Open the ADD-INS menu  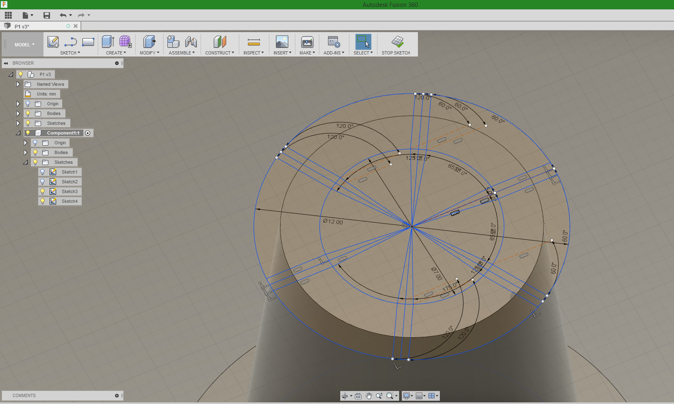click(334, 53)
